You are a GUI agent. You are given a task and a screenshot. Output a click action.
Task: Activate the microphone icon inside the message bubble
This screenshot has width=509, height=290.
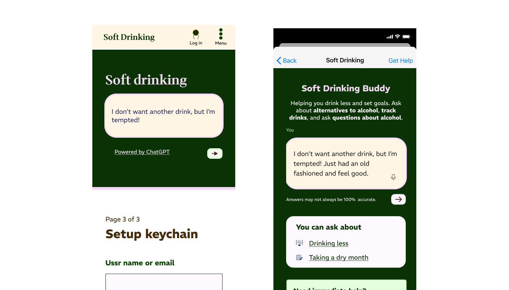pyautogui.click(x=393, y=177)
